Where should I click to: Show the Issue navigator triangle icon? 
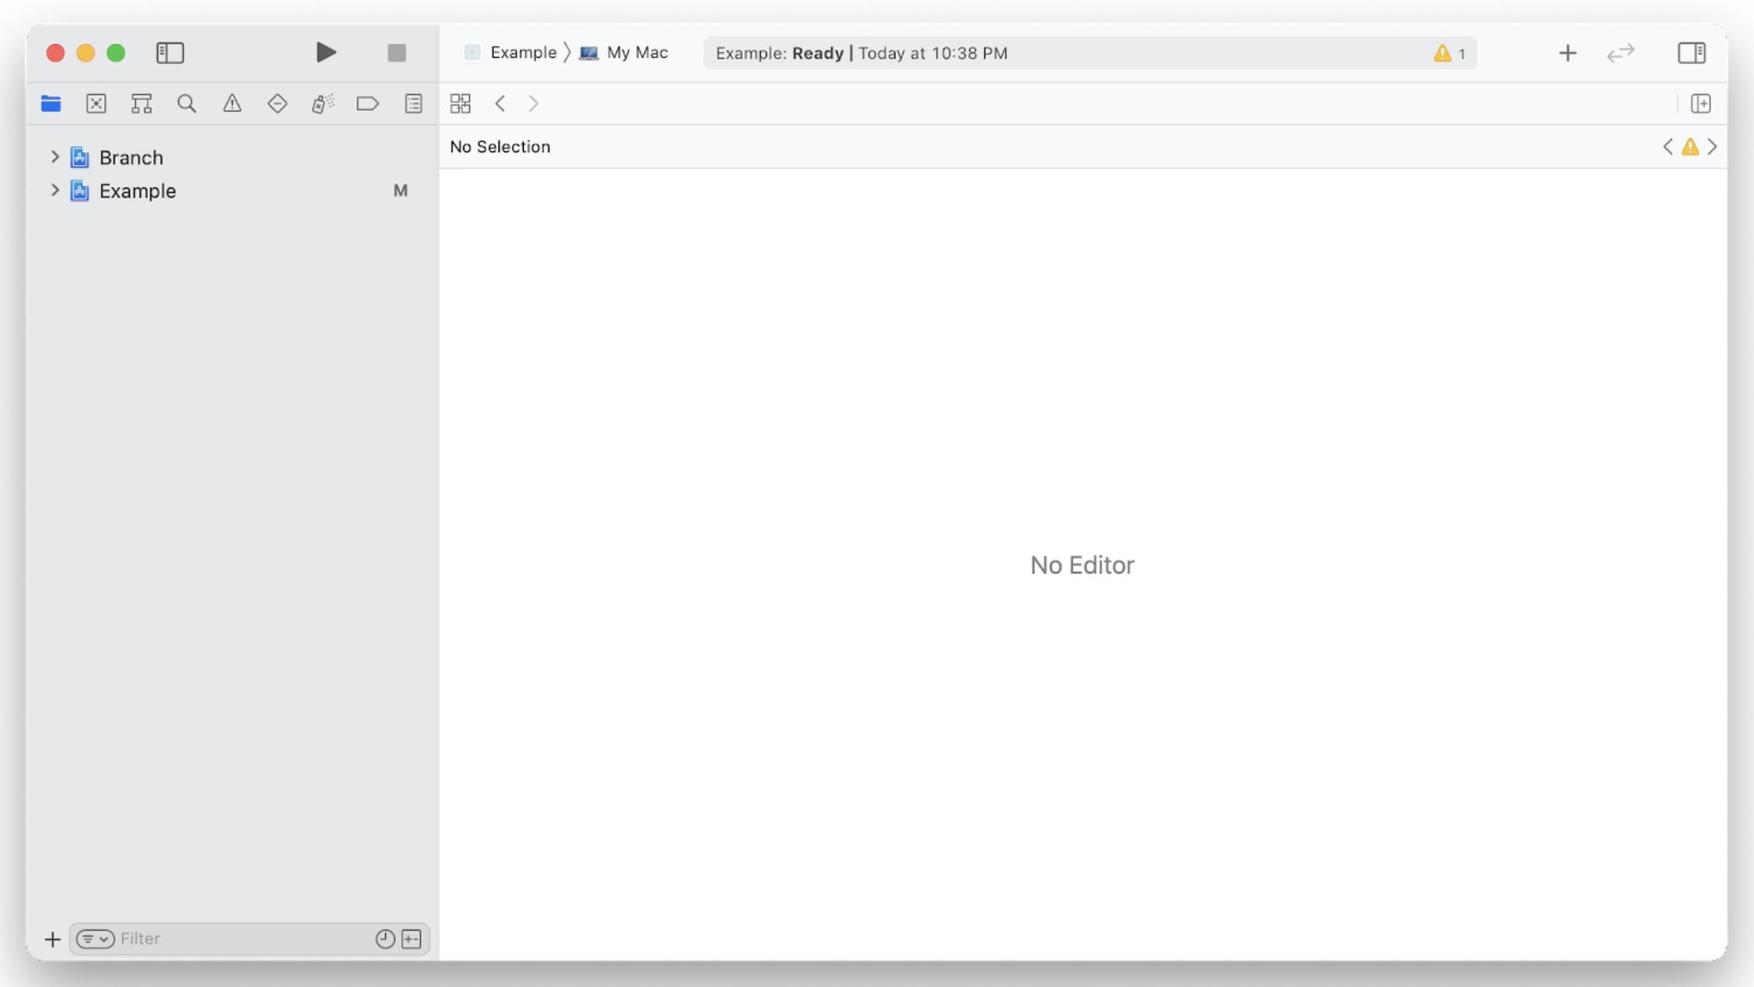[232, 103]
